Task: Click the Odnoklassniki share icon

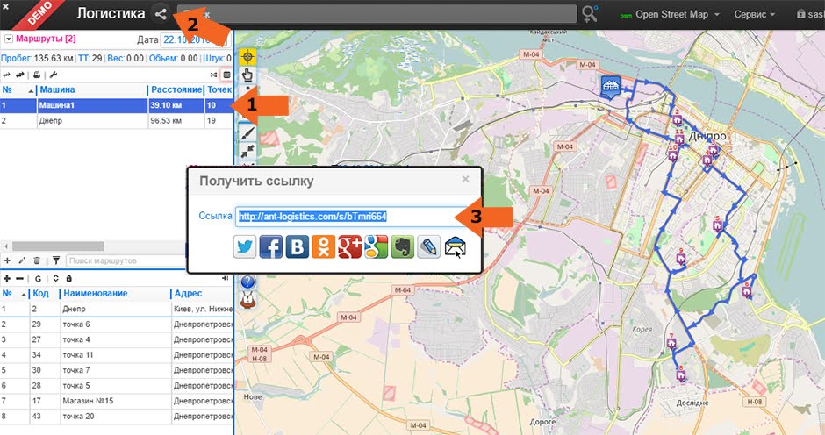Action: 324,246
